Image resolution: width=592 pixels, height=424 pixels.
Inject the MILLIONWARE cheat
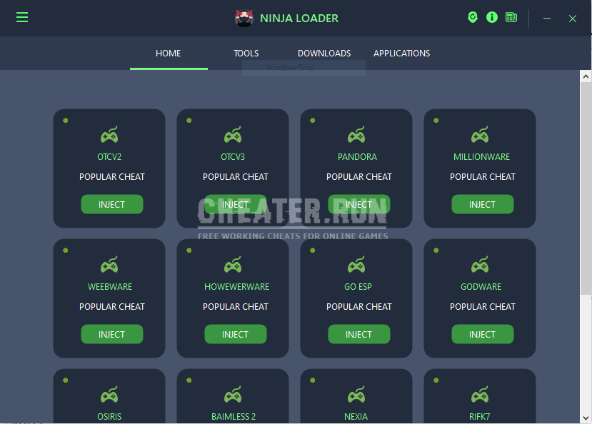click(x=483, y=204)
